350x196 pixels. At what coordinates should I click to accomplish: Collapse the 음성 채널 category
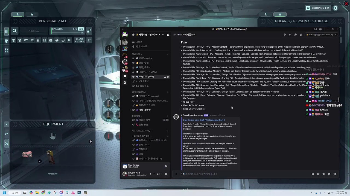(136, 116)
